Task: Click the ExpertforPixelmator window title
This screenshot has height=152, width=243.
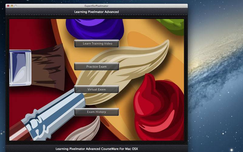Action: coord(96,6)
